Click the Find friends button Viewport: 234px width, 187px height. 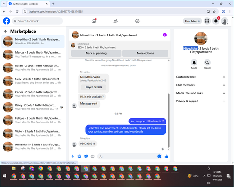pos(192,21)
